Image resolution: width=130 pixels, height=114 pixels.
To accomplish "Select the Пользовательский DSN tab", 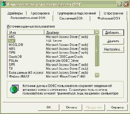I will coord(28,18).
